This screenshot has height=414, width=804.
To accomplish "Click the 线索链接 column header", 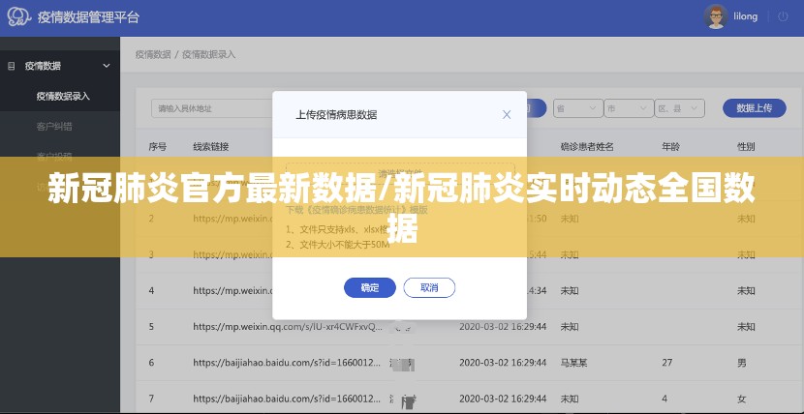I will pyautogui.click(x=211, y=147).
